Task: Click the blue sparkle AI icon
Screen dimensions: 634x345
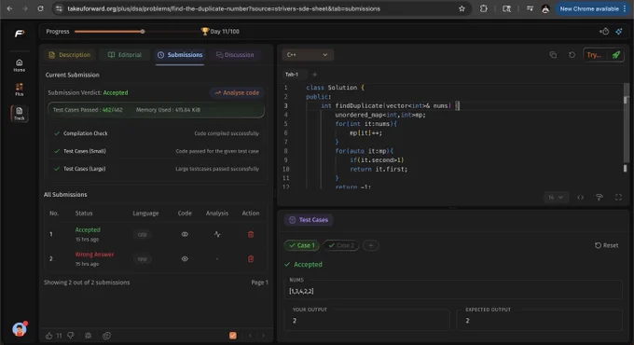Action: click(619, 31)
